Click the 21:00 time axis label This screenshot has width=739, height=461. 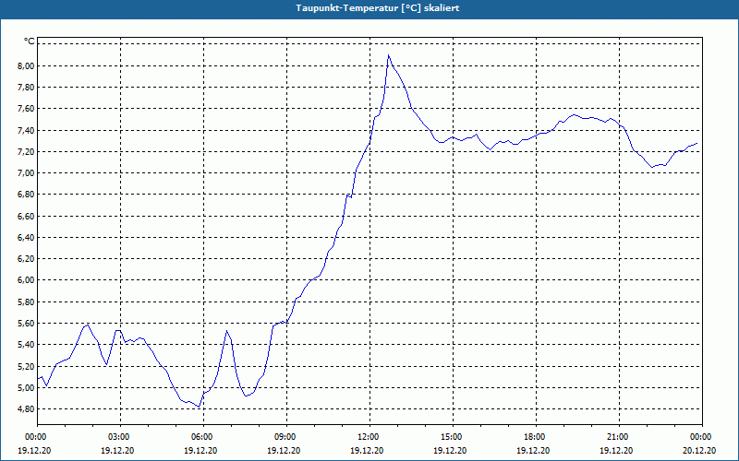[619, 437]
